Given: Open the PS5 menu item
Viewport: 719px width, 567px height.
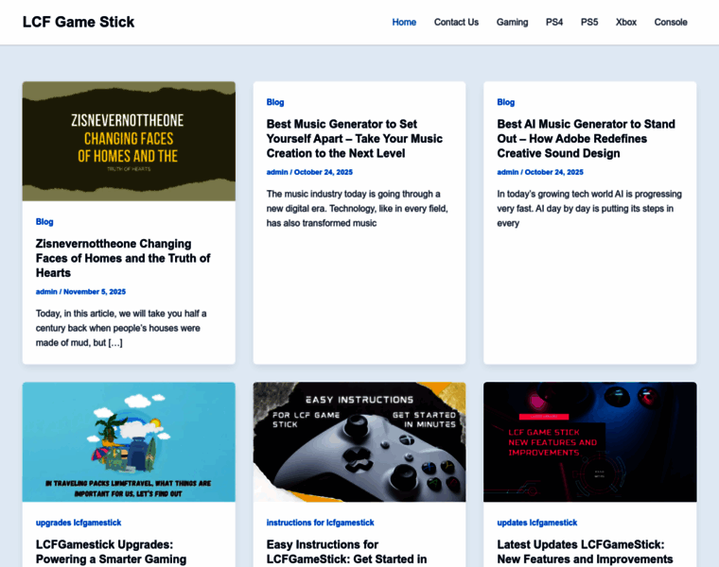Looking at the screenshot, I should pyautogui.click(x=589, y=22).
